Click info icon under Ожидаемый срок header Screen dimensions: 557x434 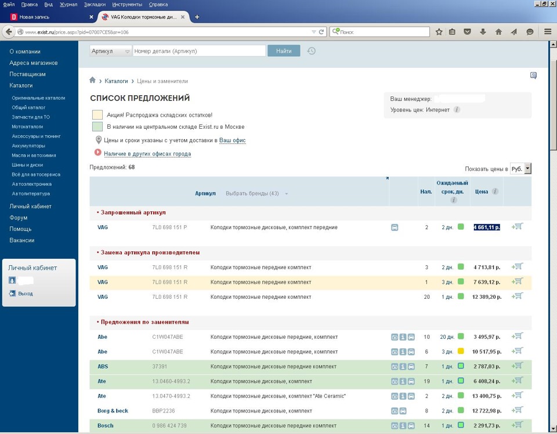453,200
